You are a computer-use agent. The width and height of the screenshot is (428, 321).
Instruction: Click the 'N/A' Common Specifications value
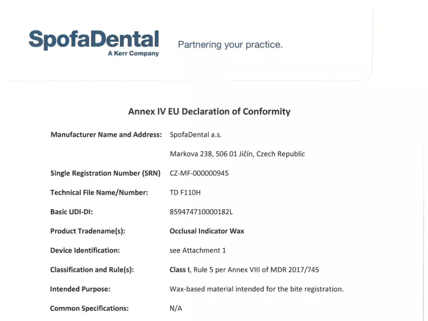pyautogui.click(x=175, y=308)
